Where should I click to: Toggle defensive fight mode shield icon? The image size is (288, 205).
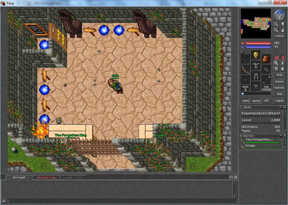276,69
